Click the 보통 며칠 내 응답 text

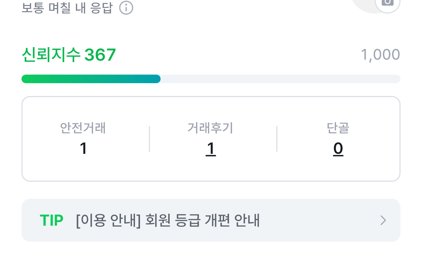pos(67,7)
